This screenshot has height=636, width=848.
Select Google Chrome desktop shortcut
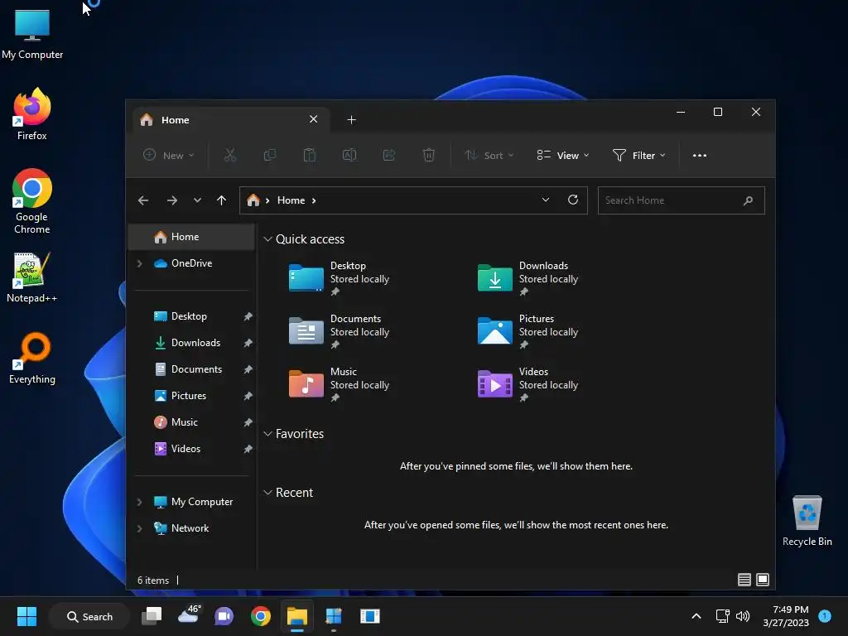click(x=32, y=201)
